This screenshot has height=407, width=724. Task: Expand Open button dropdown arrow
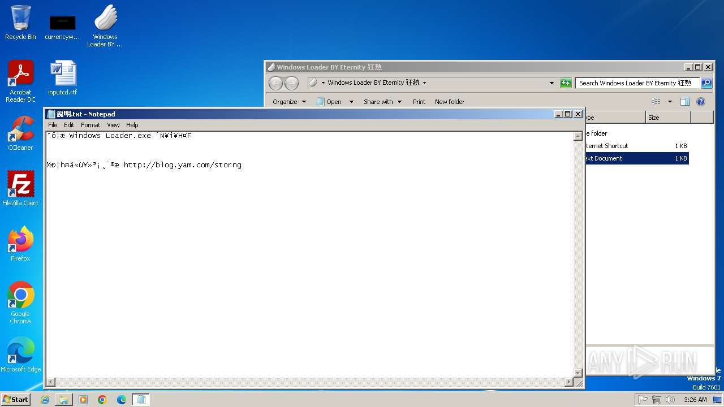(x=351, y=102)
